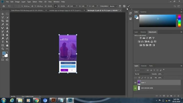Viewport: 183px width, 103px height.
Task: Open the Filter menu
Action: 41,2
